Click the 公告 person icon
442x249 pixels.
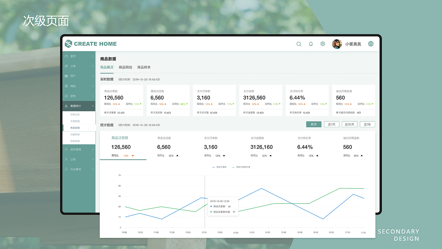[66, 159]
